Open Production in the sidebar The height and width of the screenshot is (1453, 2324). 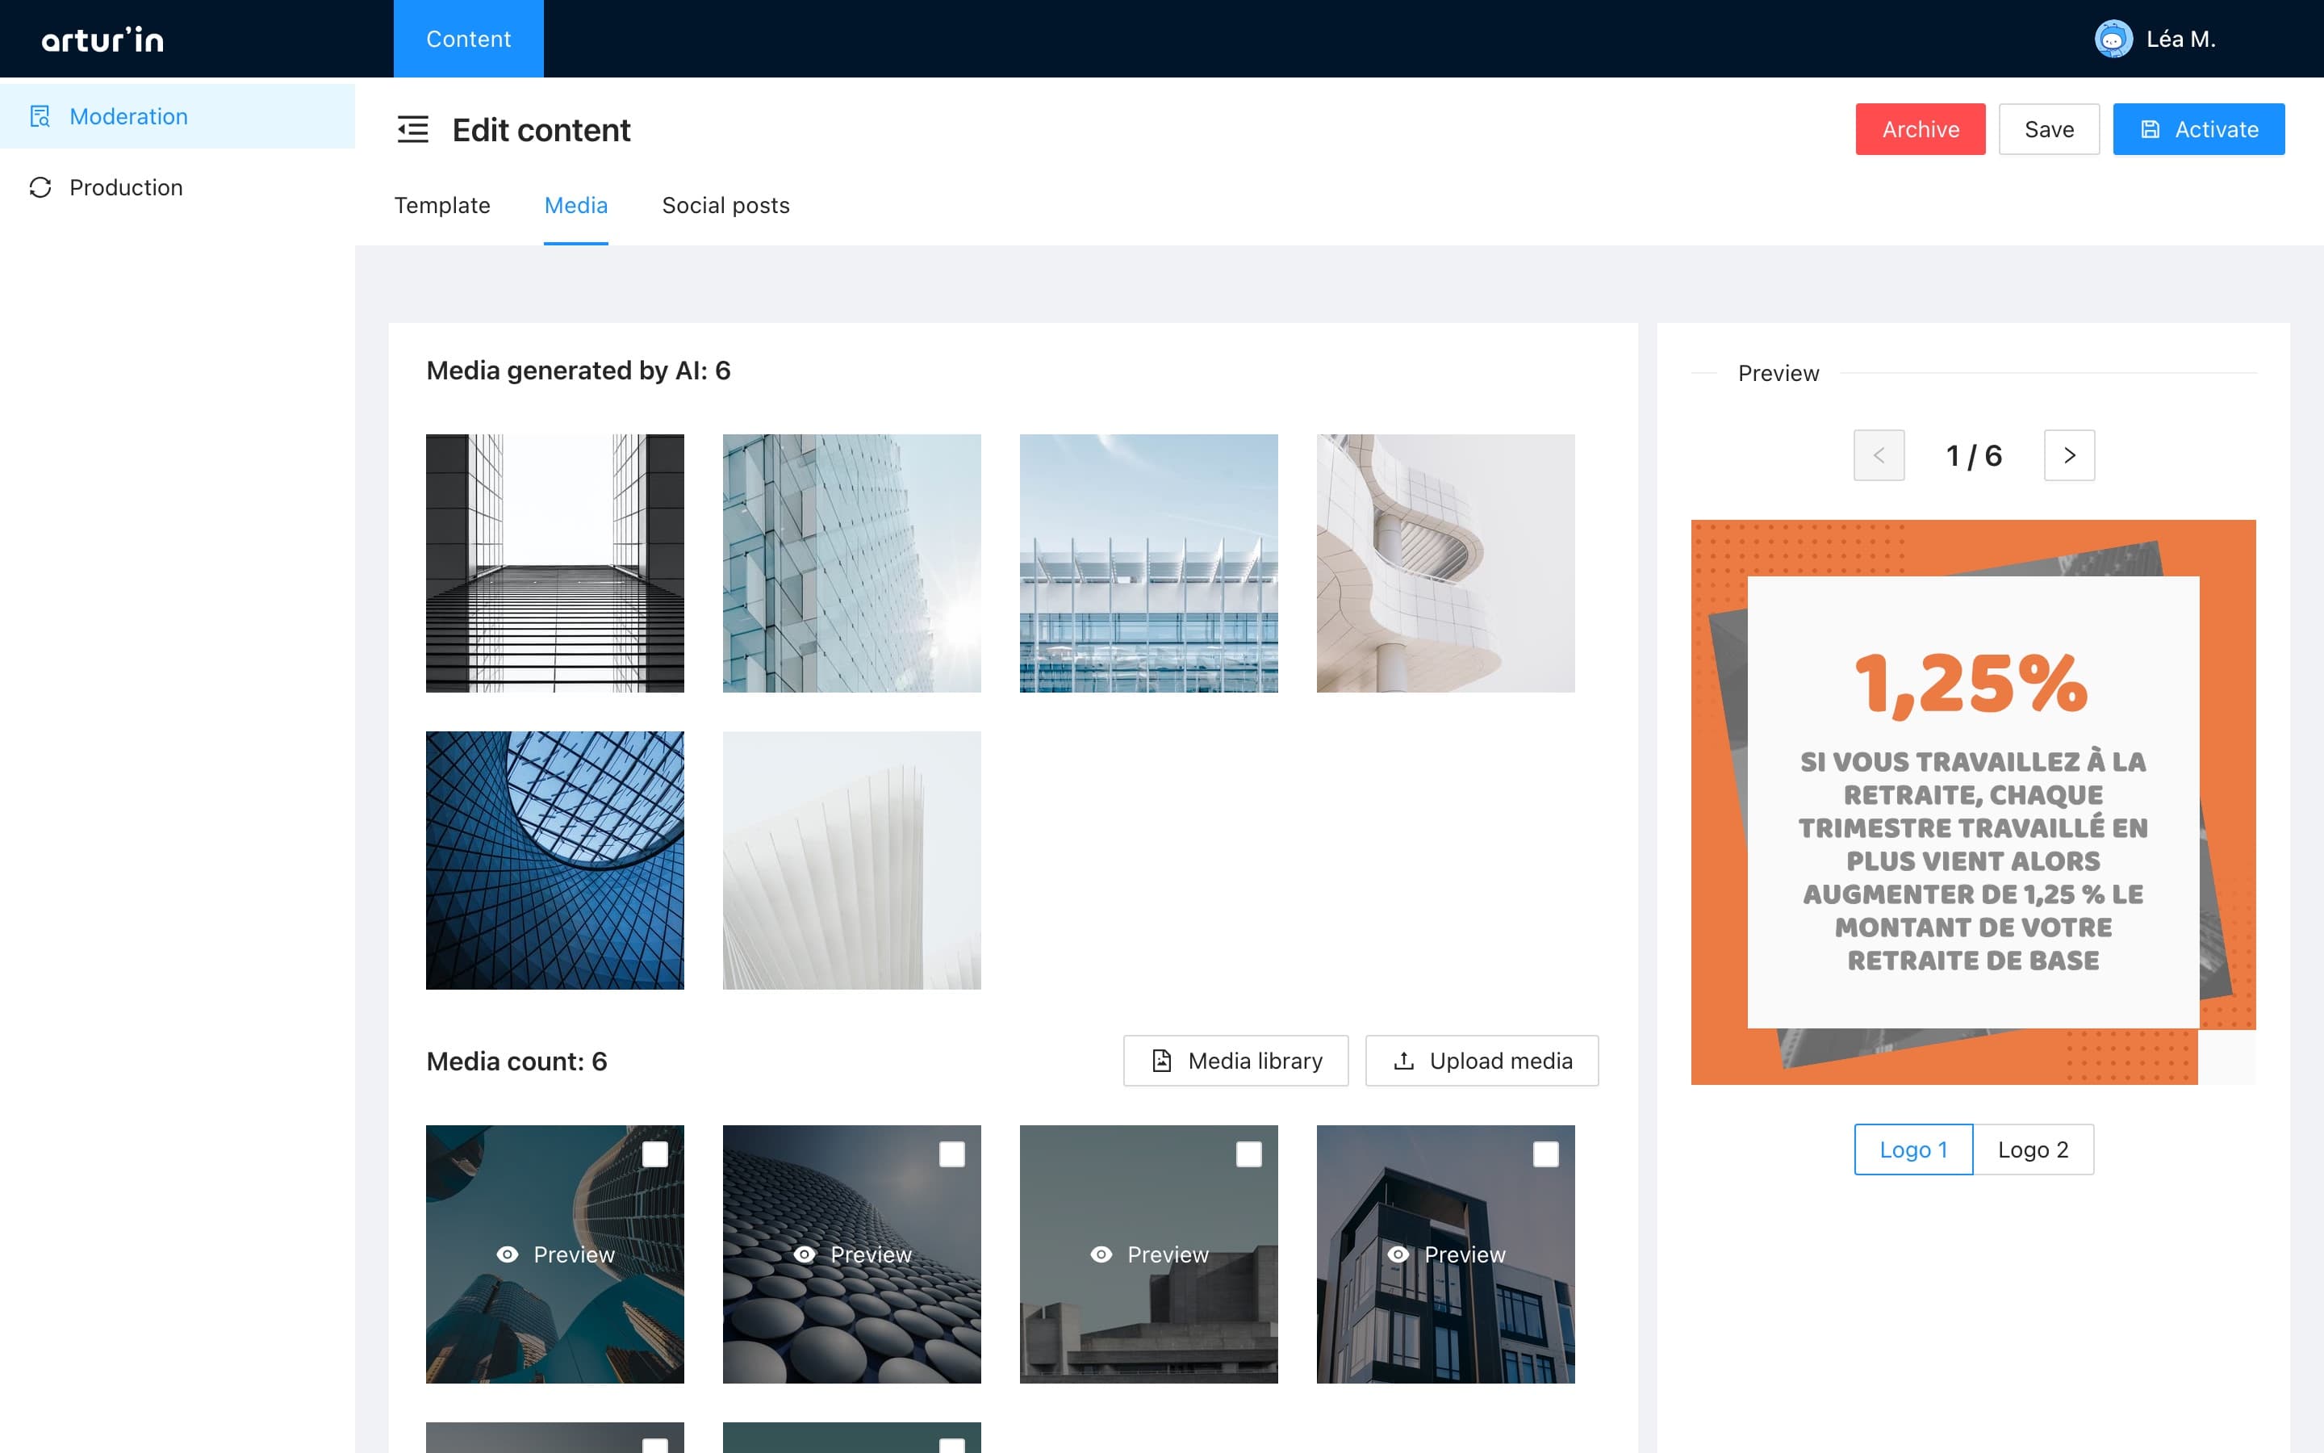(x=178, y=187)
